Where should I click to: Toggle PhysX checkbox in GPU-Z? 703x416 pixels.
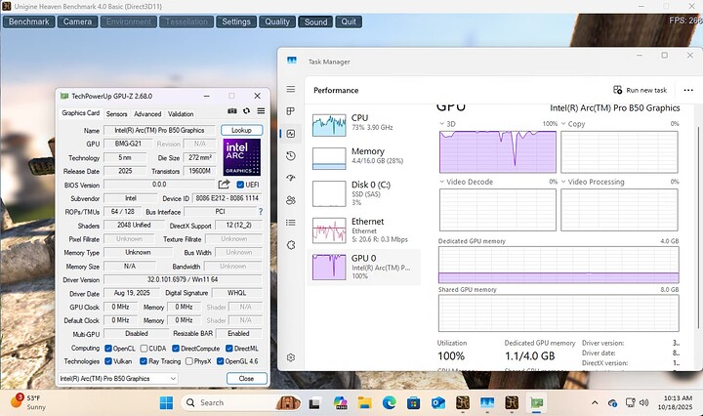pos(189,361)
